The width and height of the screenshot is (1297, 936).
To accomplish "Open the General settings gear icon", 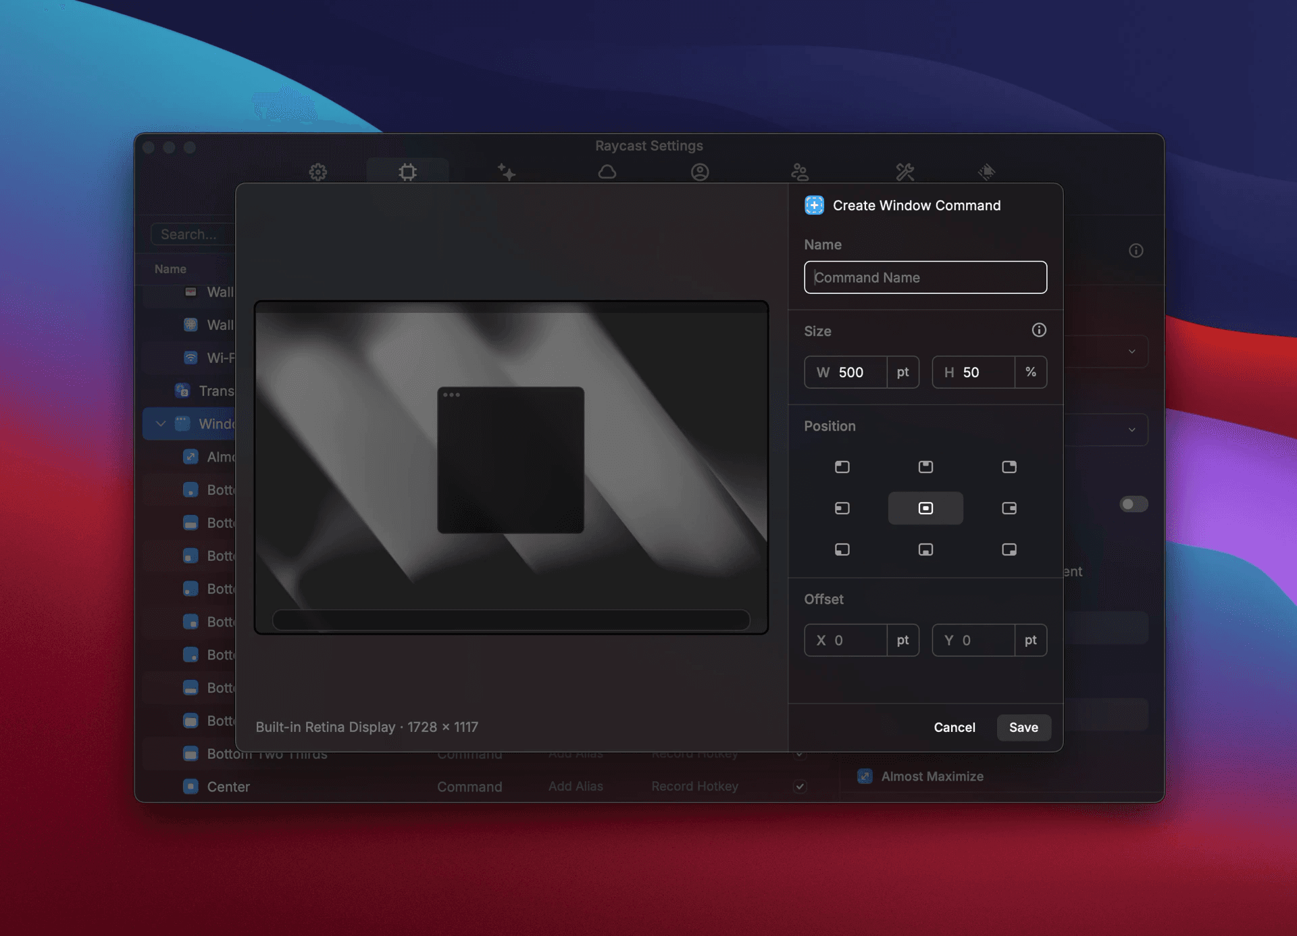I will pos(317,172).
